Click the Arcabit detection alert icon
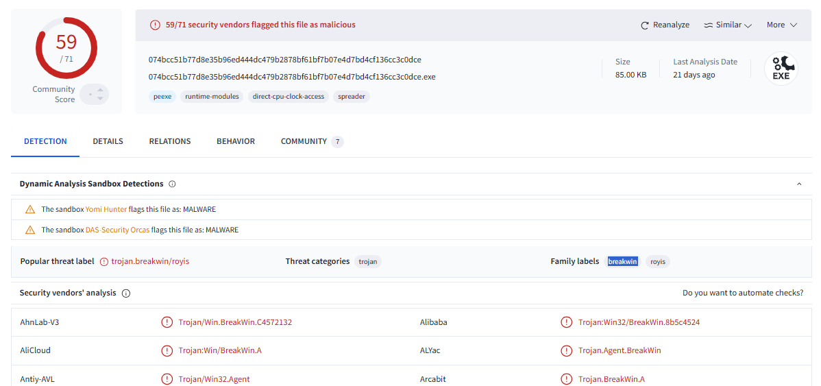Viewport: 821px width, 386px height. pyautogui.click(x=567, y=378)
